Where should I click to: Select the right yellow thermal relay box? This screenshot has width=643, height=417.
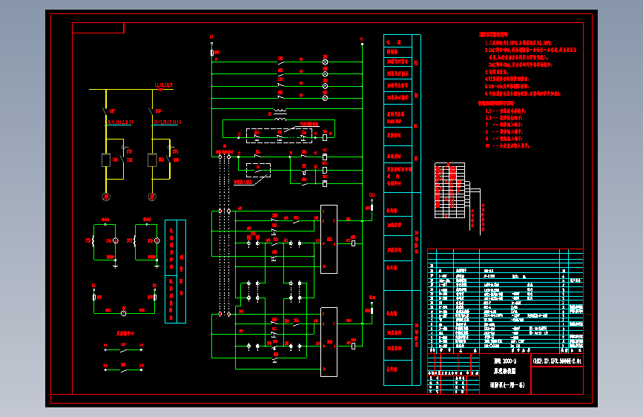point(152,160)
